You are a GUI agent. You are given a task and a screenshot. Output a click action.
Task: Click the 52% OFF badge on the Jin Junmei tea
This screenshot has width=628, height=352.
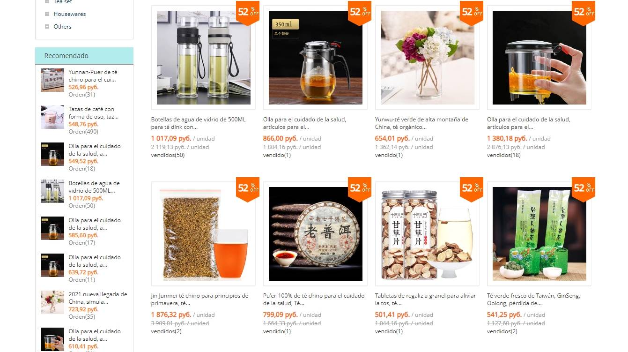coord(248,189)
